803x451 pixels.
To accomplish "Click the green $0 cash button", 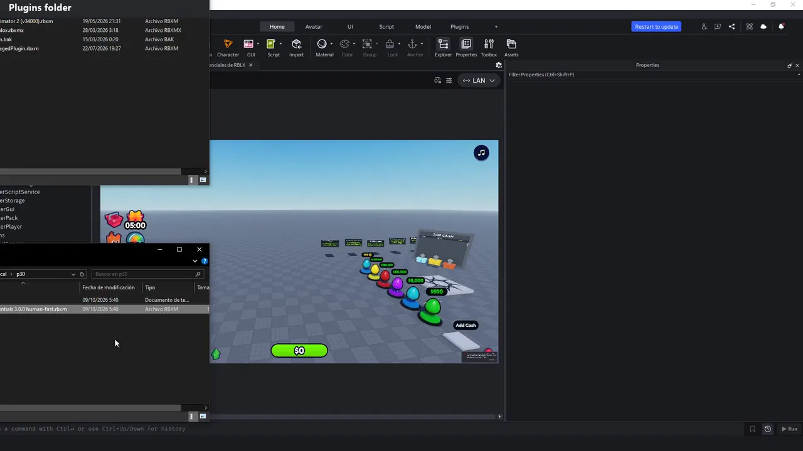I will point(299,351).
